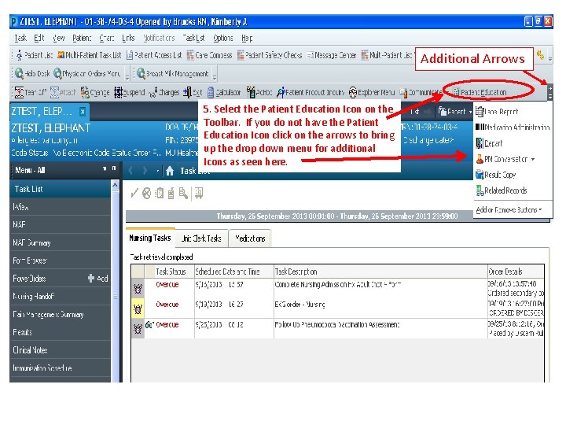Go back with the navigation arrow

(x=130, y=171)
